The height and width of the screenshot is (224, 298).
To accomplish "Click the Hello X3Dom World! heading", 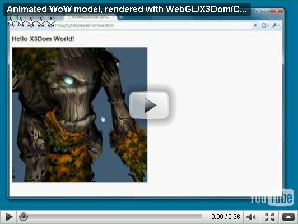I will (x=43, y=39).
